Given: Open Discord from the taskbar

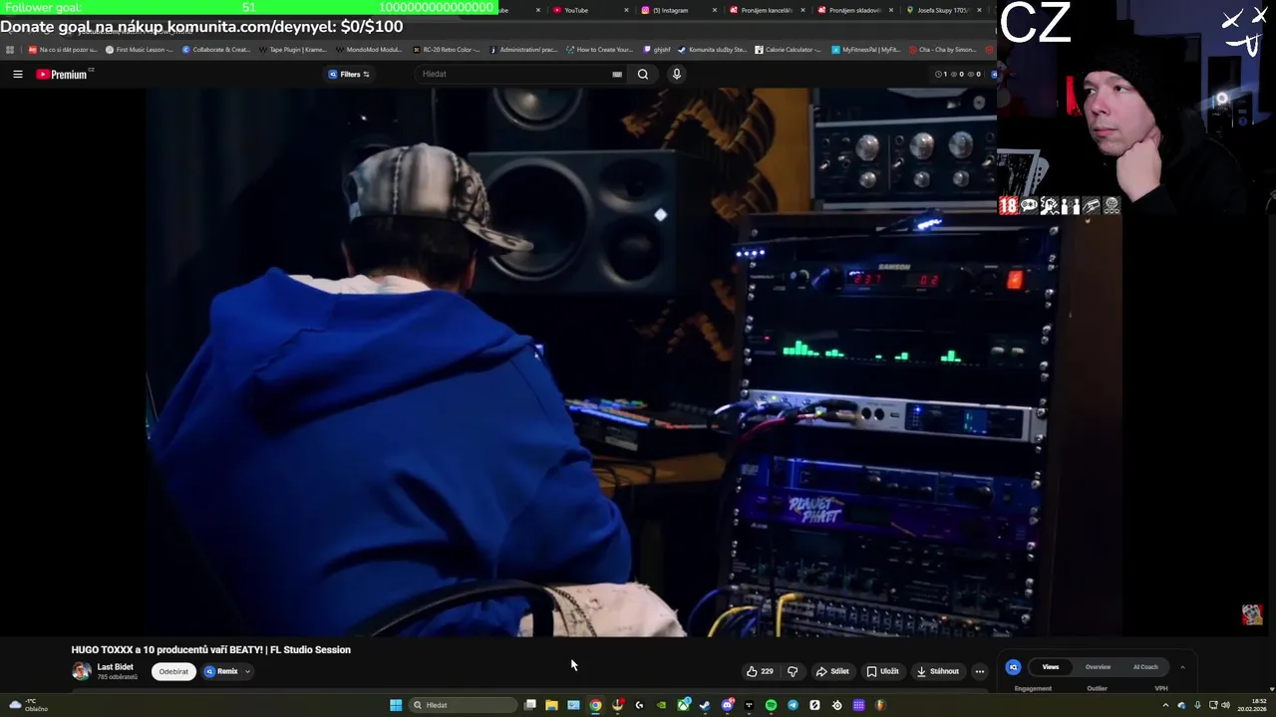Looking at the screenshot, I should tap(728, 705).
